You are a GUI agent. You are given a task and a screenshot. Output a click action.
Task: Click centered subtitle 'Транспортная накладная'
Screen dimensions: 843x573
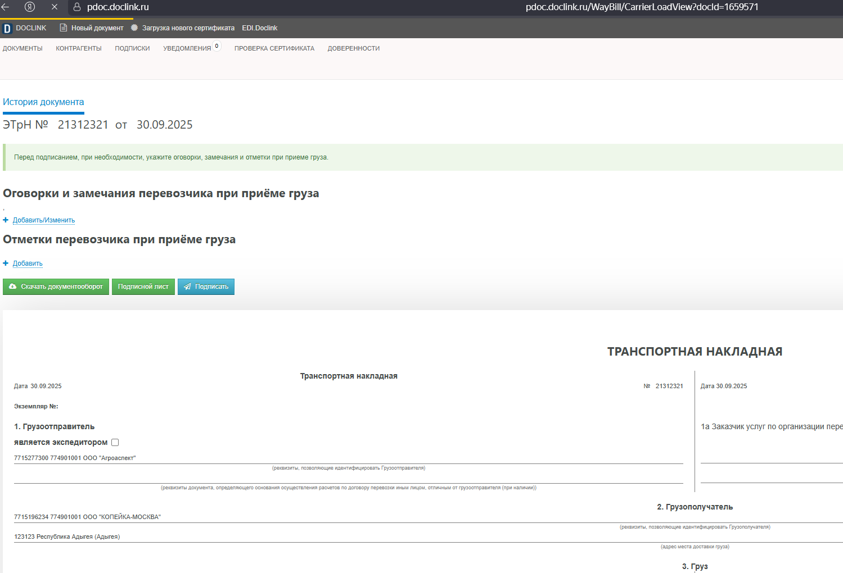(x=349, y=376)
